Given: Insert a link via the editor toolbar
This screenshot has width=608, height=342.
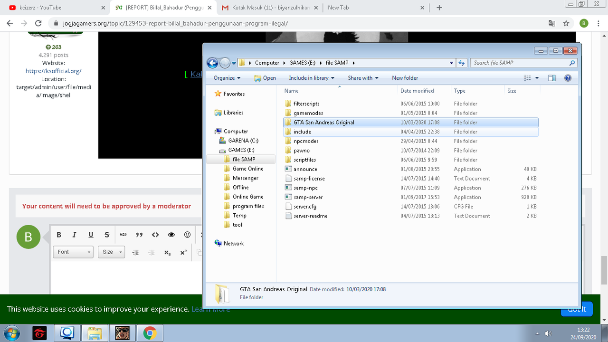Looking at the screenshot, I should click(123, 235).
